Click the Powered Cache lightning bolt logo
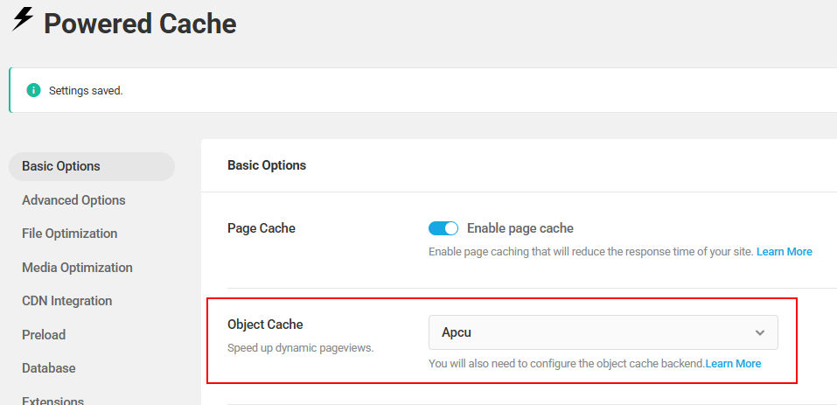Viewport: 837px width, 405px height. (x=23, y=20)
